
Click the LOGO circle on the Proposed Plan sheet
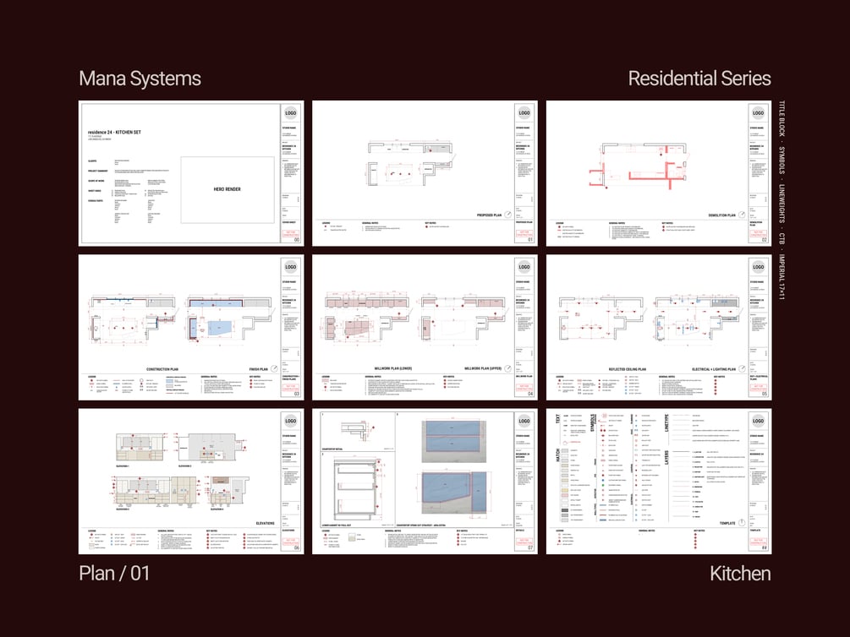coord(524,112)
